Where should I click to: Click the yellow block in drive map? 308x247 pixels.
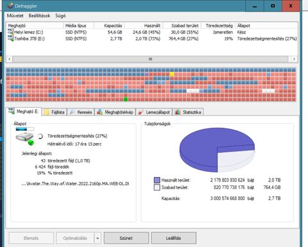[x=172, y=74]
